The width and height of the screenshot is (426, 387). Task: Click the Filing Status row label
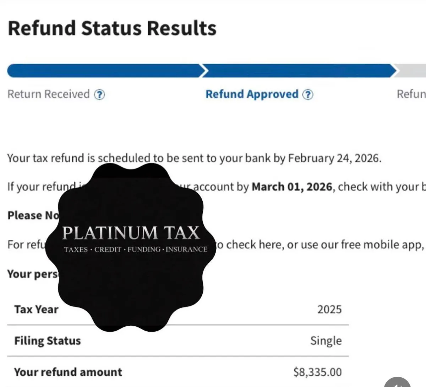[48, 341]
